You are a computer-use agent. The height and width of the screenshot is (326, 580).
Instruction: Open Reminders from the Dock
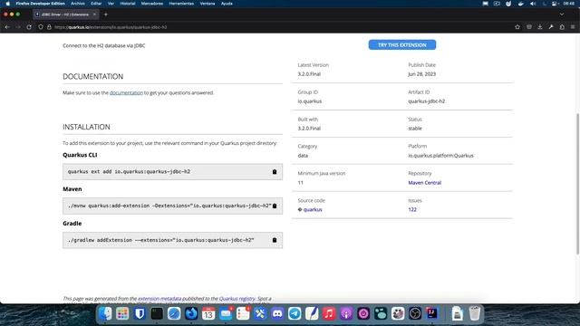pos(243,314)
